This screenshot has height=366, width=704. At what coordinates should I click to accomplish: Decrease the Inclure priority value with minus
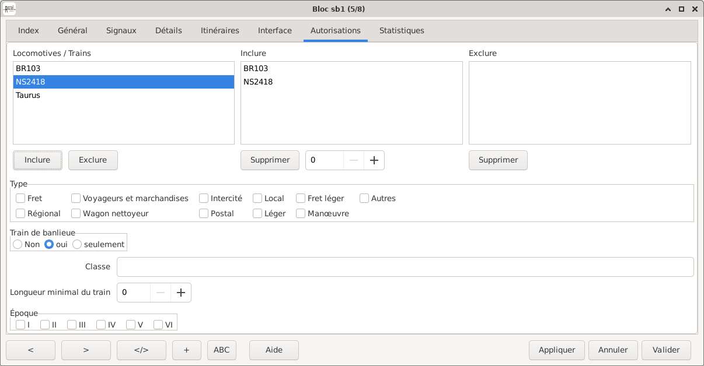[354, 160]
